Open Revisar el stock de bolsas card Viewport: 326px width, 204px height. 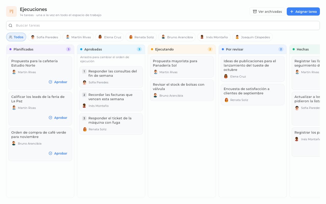tap(182, 90)
